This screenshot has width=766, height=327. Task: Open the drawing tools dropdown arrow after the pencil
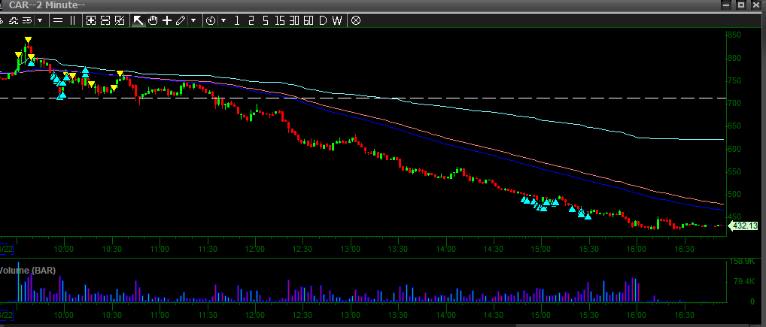point(193,20)
